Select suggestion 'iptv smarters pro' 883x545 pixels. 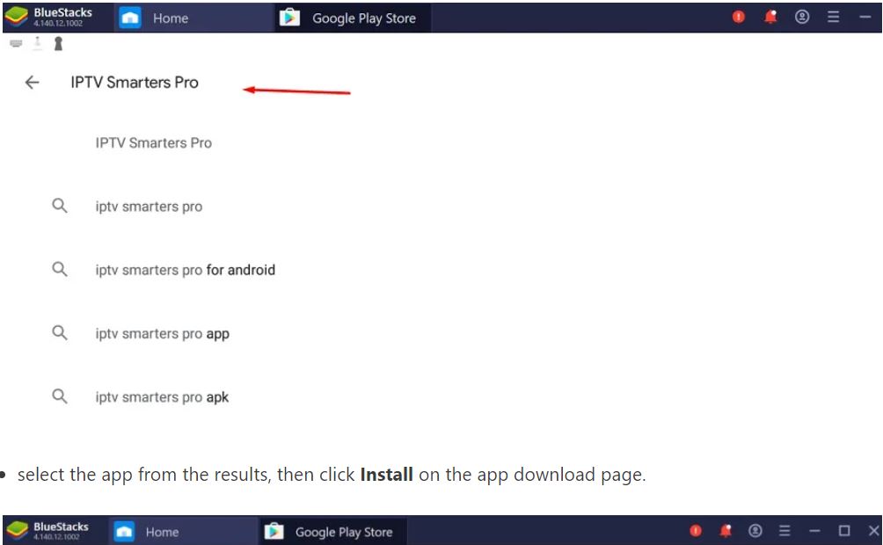(149, 207)
